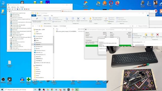162x91 pixels.
Task: Click the 'Новая папка' folder icon
Action: [90, 18]
